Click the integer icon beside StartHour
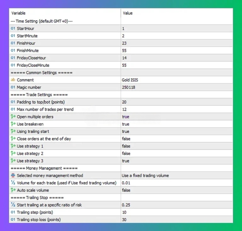 [x=13, y=28]
